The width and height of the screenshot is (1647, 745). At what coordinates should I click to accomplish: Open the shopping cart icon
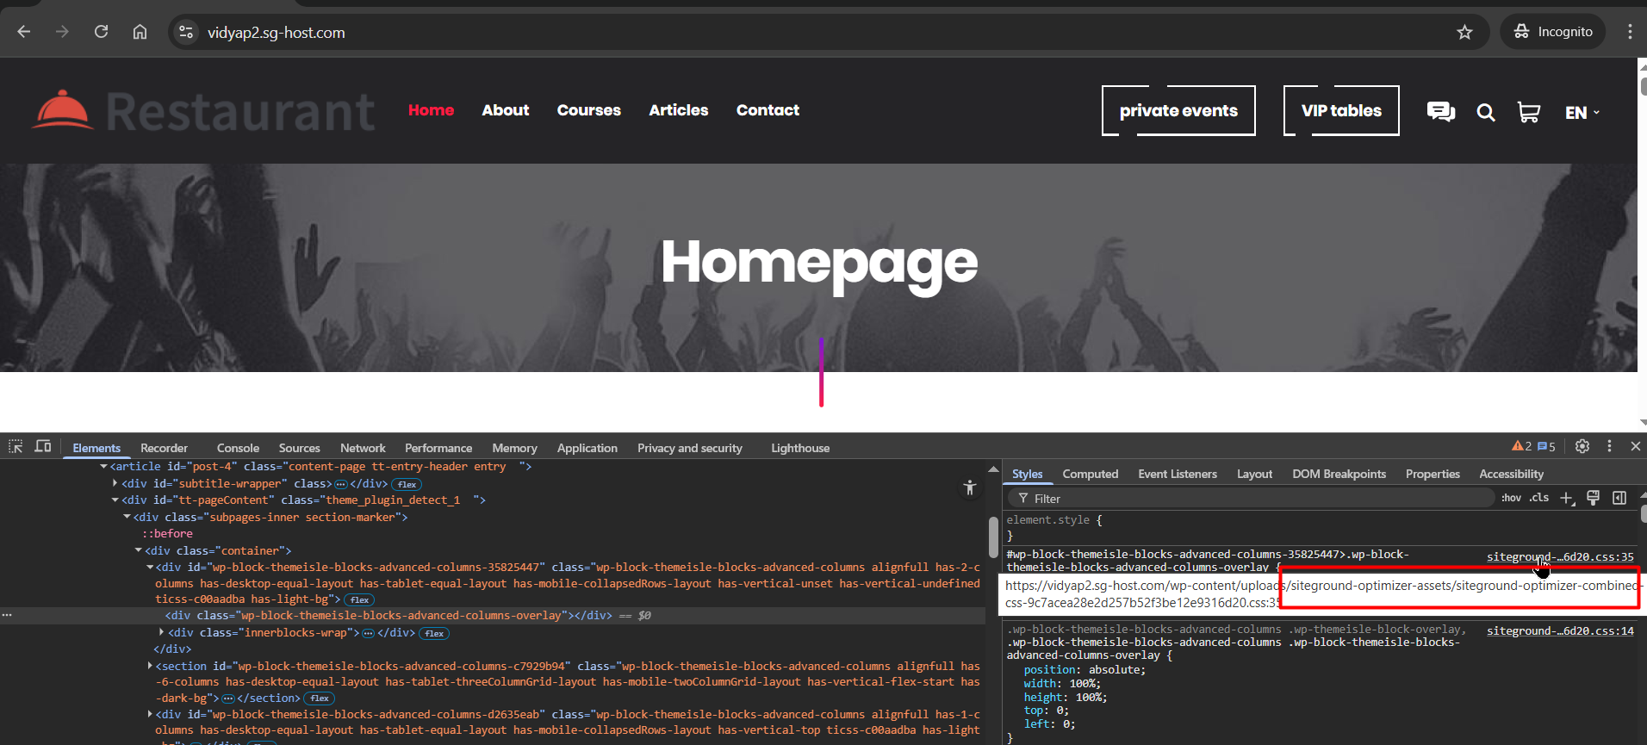point(1528,112)
